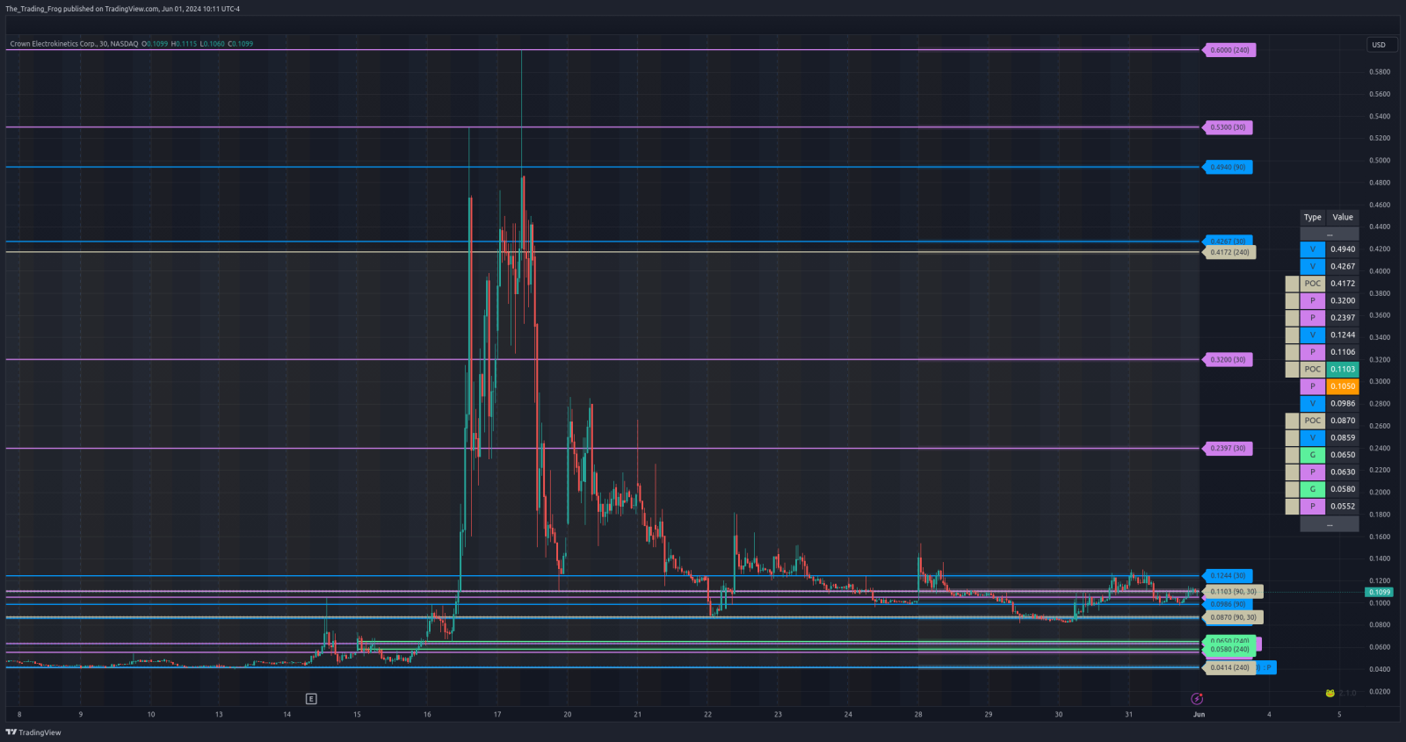Select the 0.5300 (30) purple level label
Viewport: 1406px width, 742px height.
[1228, 127]
